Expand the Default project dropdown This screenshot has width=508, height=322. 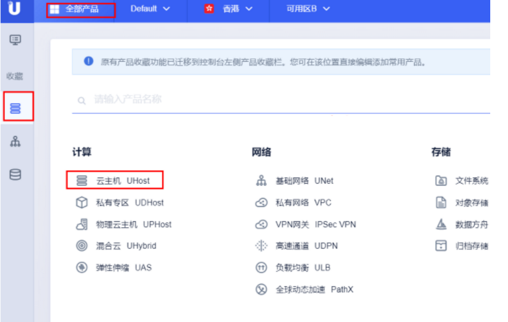tap(150, 9)
